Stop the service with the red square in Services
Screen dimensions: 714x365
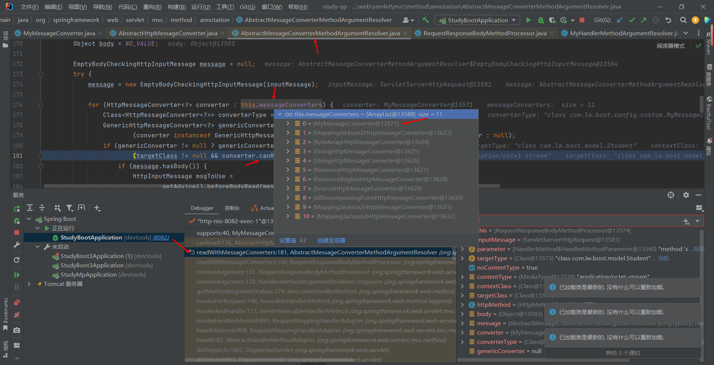[17, 232]
